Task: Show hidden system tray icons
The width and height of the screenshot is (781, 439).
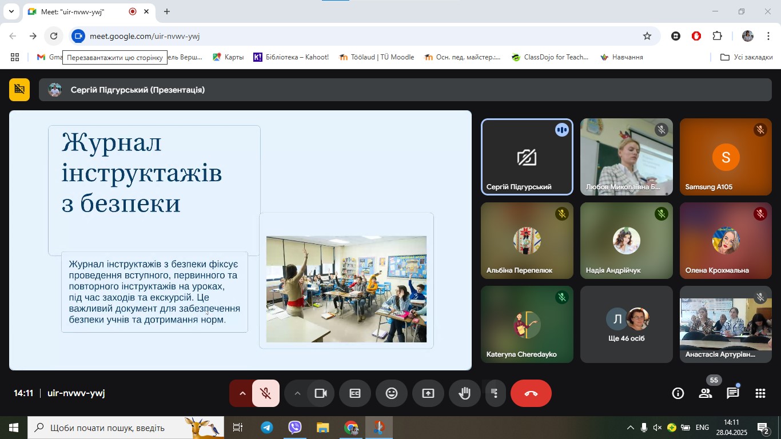Action: 630,428
